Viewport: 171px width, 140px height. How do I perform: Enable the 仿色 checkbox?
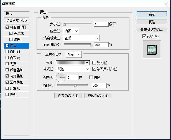click(91, 77)
